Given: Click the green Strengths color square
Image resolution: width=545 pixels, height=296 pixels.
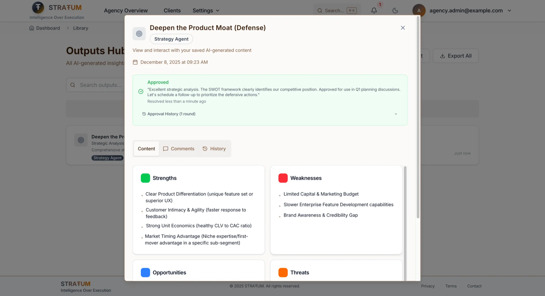Looking at the screenshot, I should pos(145,178).
